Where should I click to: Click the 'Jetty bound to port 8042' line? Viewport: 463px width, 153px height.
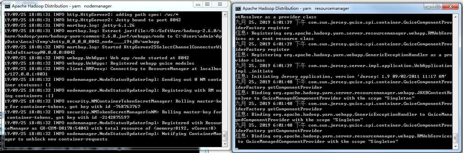(93, 20)
